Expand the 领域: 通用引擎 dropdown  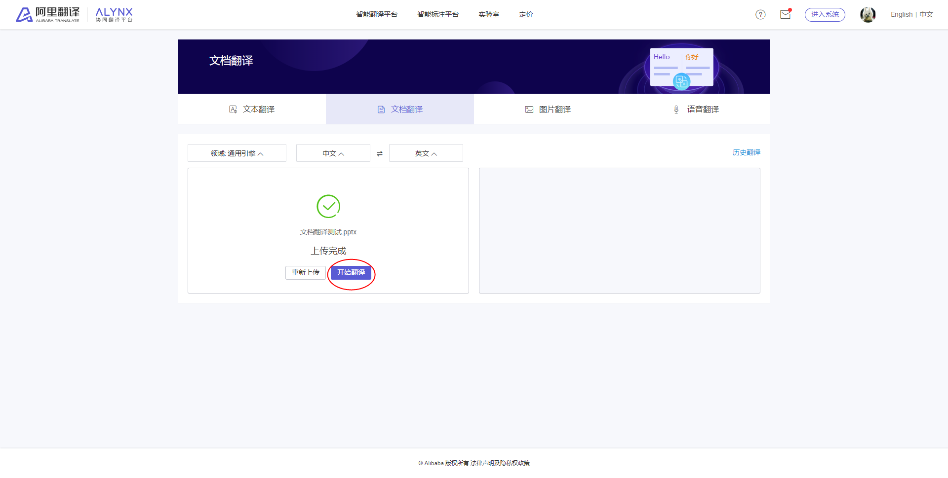237,153
